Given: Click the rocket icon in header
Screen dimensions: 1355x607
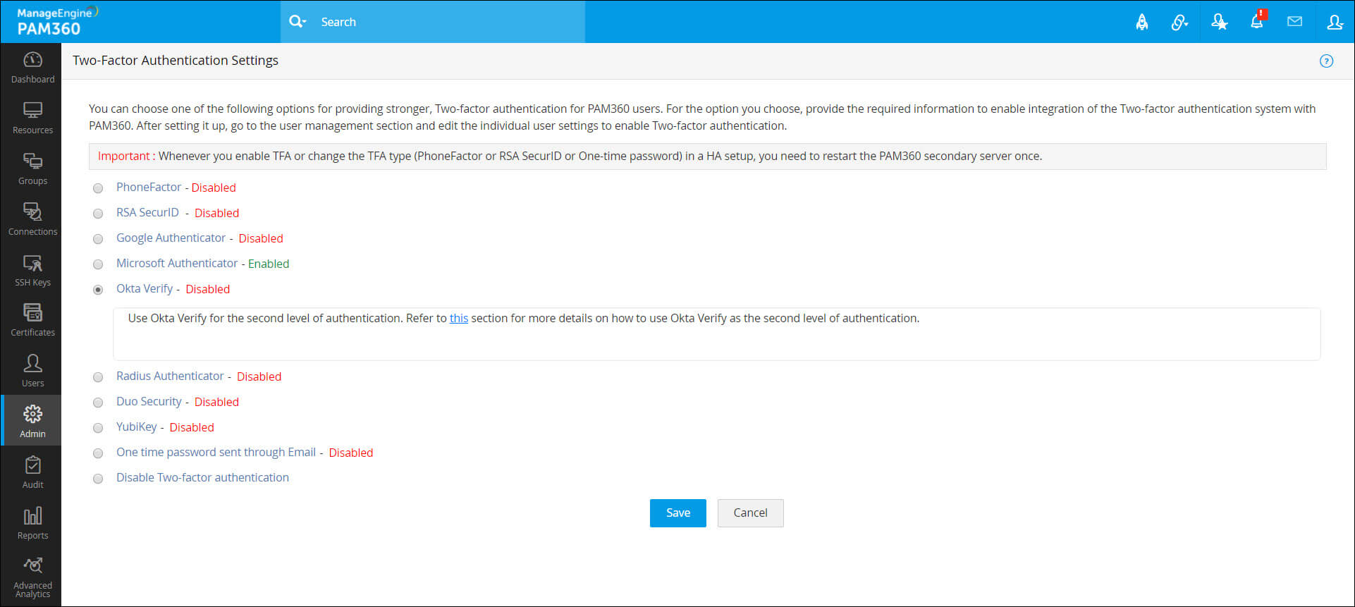Looking at the screenshot, I should pos(1142,23).
